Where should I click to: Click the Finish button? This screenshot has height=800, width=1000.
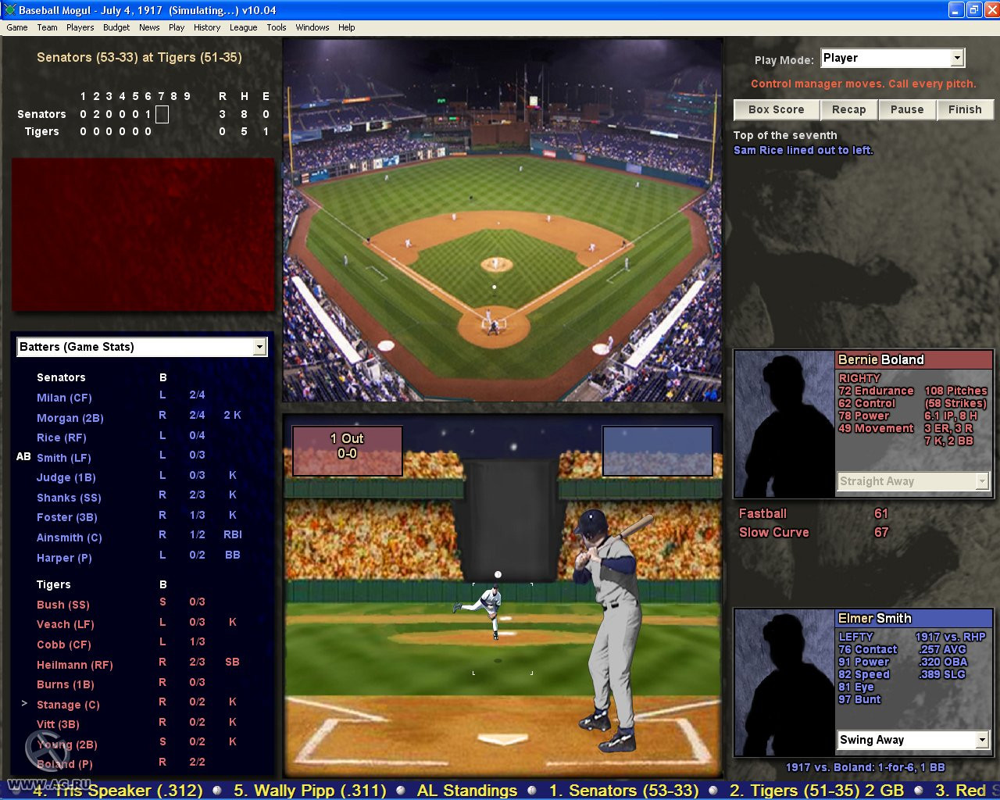pyautogui.click(x=965, y=110)
